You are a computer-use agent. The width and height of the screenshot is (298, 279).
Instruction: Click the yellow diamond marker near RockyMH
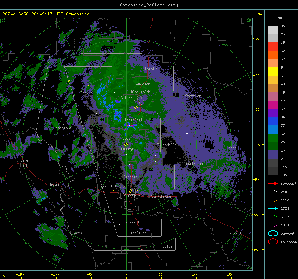click(88, 87)
